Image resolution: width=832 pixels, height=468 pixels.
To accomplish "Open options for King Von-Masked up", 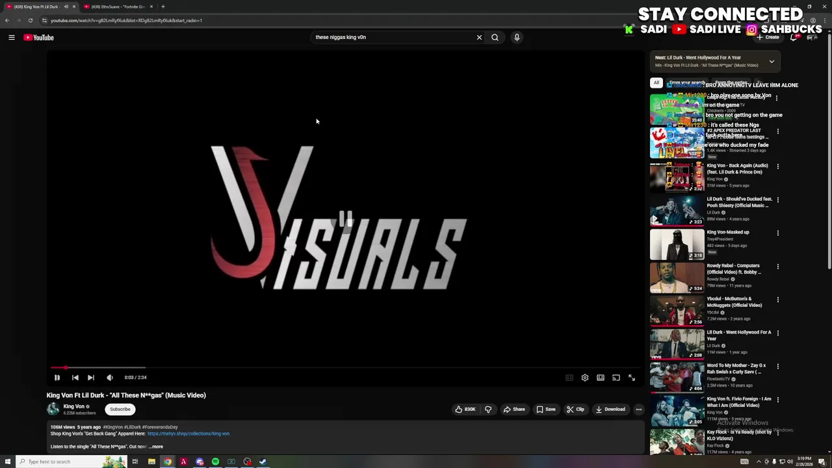I will point(777,233).
